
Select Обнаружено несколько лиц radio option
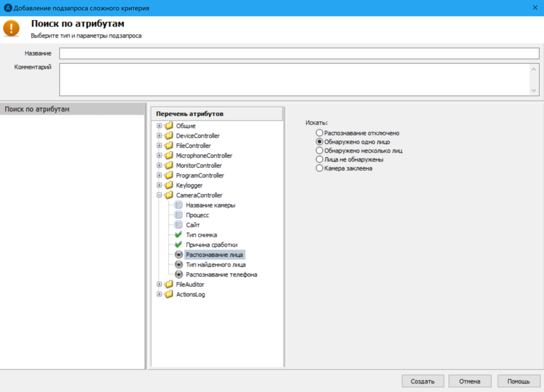[x=319, y=151]
